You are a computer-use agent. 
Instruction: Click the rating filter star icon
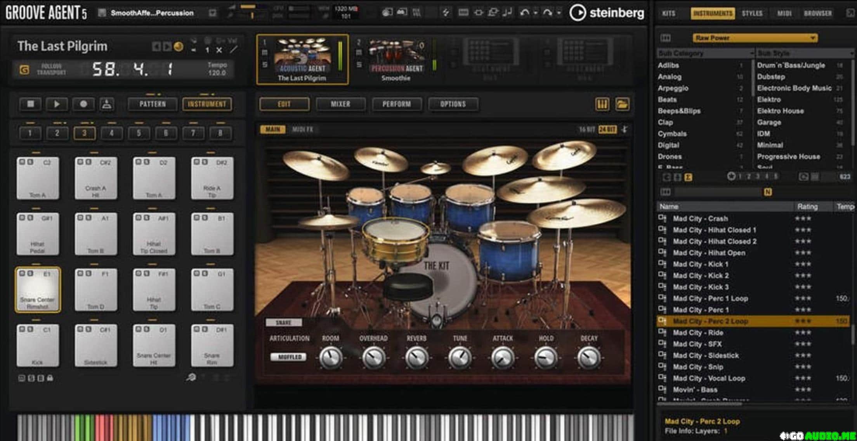click(x=731, y=177)
